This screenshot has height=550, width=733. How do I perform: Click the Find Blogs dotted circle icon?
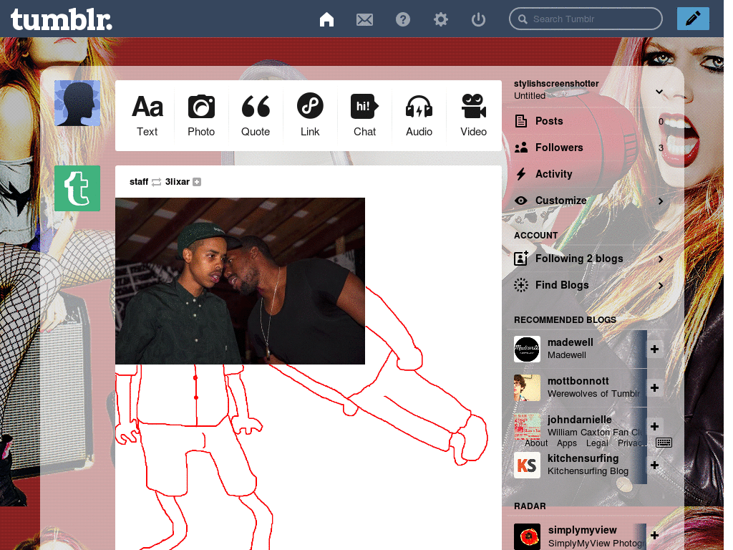(x=521, y=285)
